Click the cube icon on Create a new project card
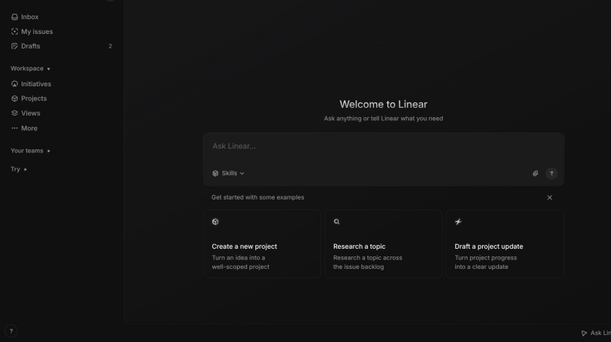611x342 pixels. 215,222
